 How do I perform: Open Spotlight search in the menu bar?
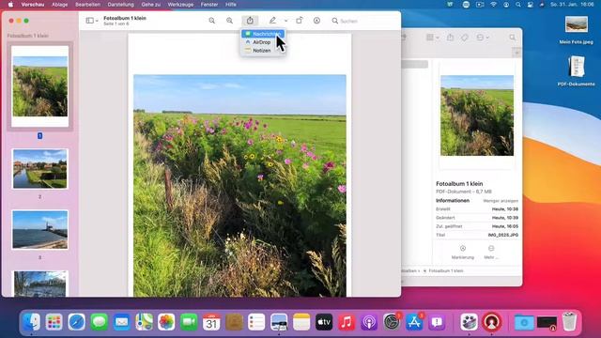tap(517, 5)
